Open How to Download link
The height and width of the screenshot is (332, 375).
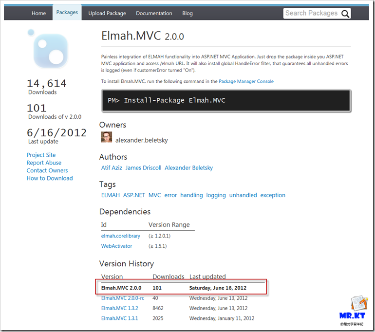coord(50,178)
